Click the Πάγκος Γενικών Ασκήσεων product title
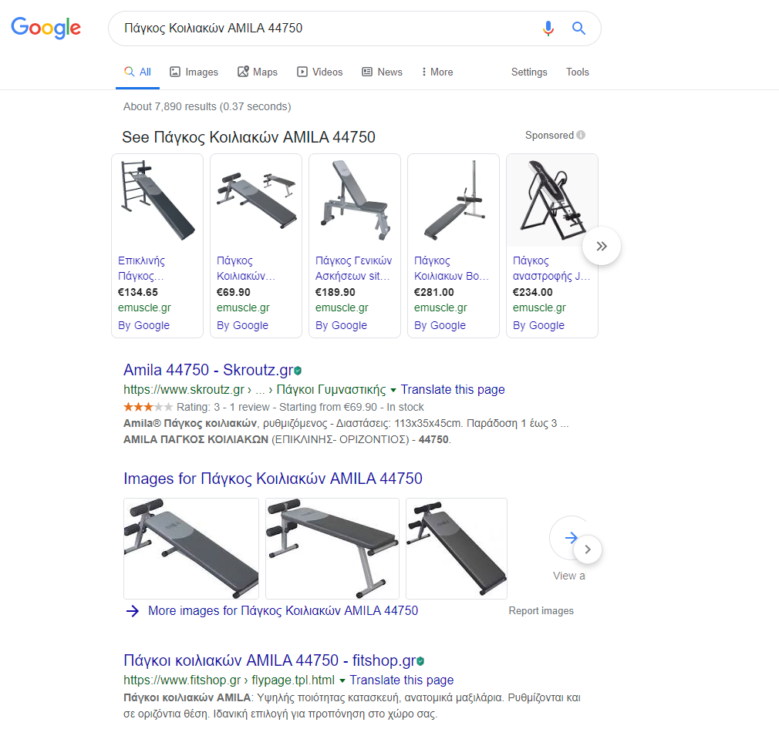This screenshot has width=779, height=729. (354, 268)
